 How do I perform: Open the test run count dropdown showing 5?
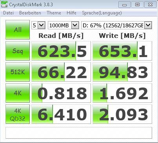[38, 25]
